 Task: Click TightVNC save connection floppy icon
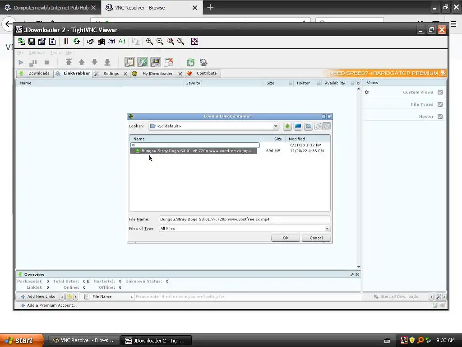[32, 41]
